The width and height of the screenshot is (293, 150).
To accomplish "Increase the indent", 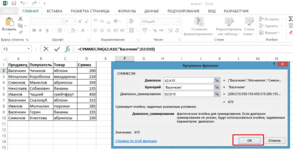I will click(x=122, y=30).
